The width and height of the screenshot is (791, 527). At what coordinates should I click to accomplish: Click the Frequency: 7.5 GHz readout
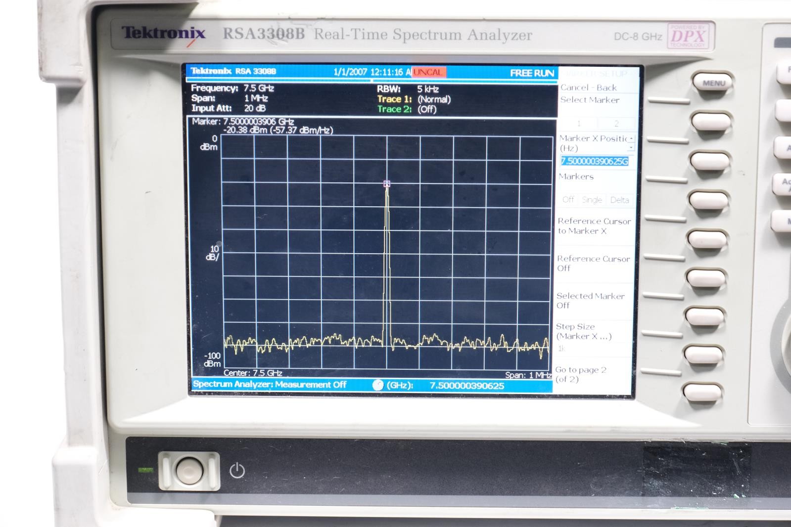pyautogui.click(x=233, y=88)
